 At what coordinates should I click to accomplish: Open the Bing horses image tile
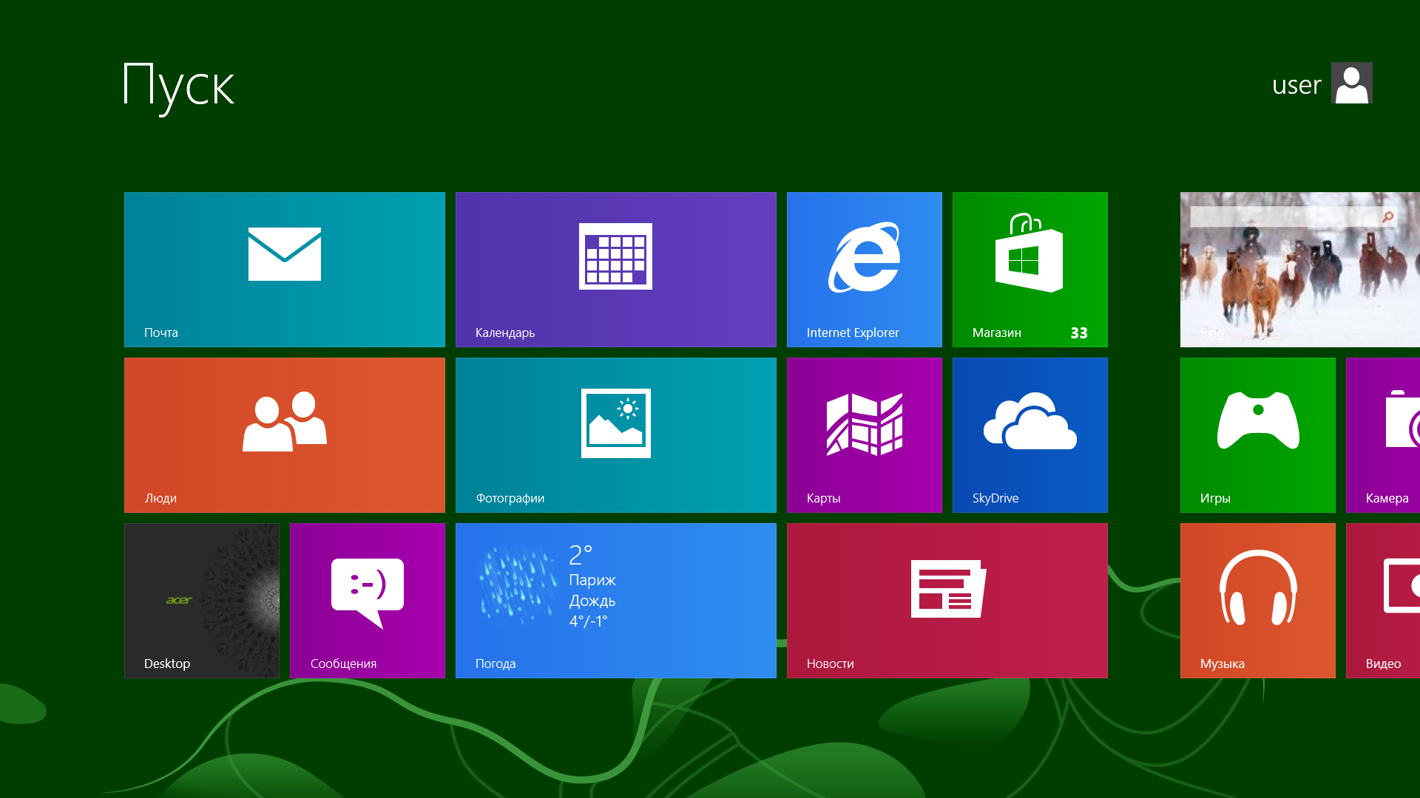click(x=1299, y=296)
